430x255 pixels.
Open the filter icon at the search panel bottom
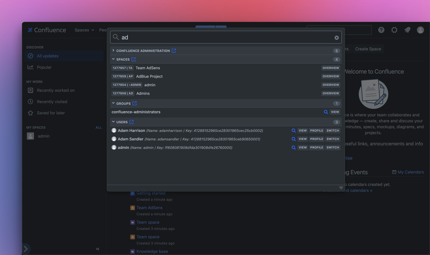pos(341,188)
